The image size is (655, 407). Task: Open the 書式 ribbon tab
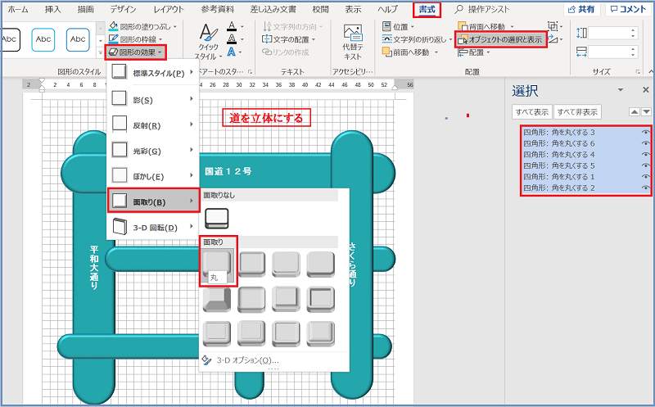point(427,9)
